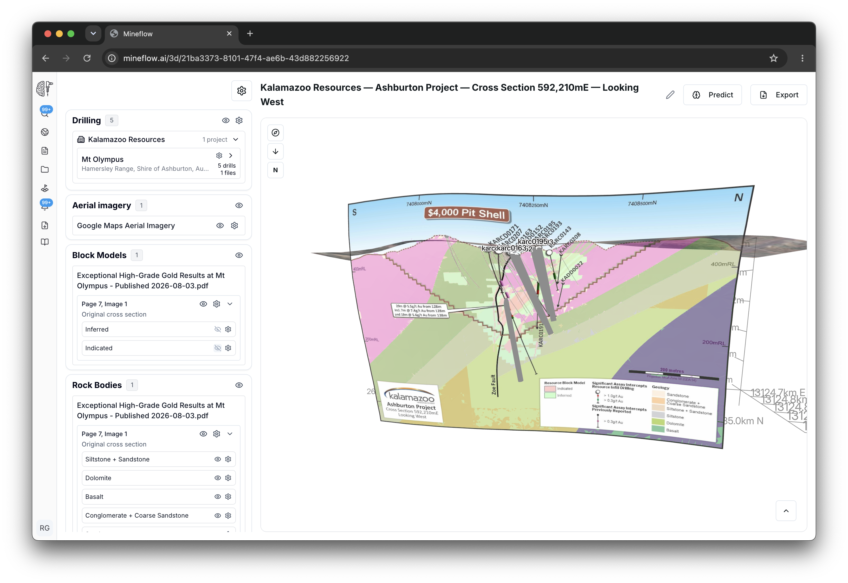
Task: Open the drill rig icon in sidebar
Action: pos(45,188)
